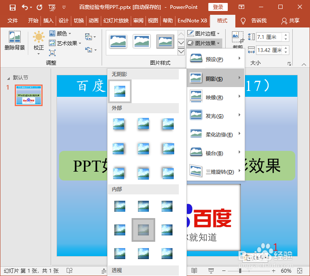Click the height field showing 7.1 厘米
The height and width of the screenshot is (276, 310).
(x=269, y=37)
